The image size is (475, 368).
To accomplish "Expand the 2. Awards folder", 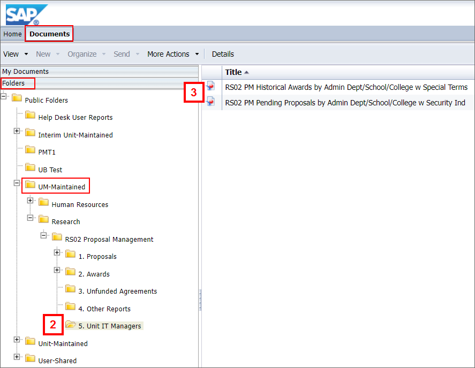I will (57, 270).
